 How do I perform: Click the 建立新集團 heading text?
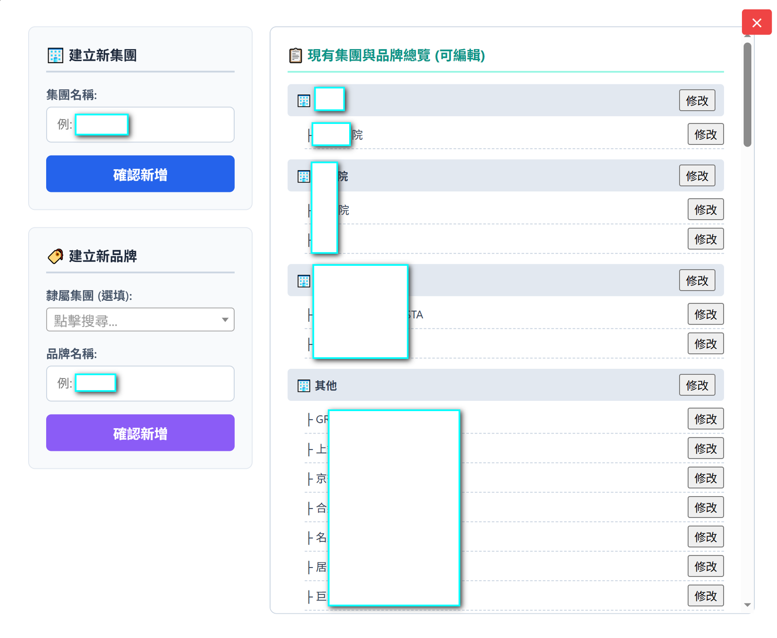[x=103, y=55]
